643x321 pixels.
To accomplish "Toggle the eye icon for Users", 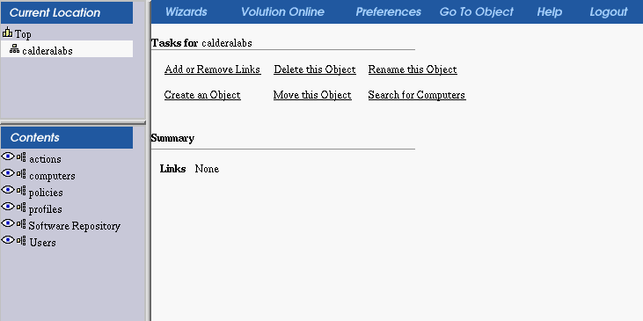I will 8,240.
